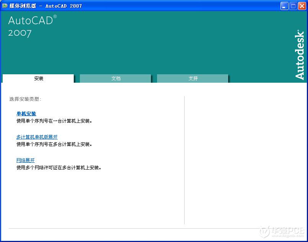Close the AutoCAD 2007 media browser
Image resolution: width=308 pixels, height=242 pixels.
[302, 6]
